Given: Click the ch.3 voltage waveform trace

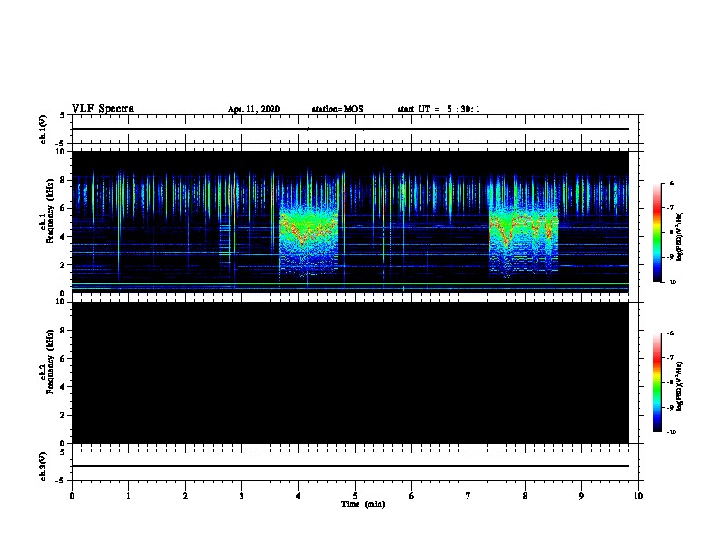Looking at the screenshot, I should tap(350, 466).
